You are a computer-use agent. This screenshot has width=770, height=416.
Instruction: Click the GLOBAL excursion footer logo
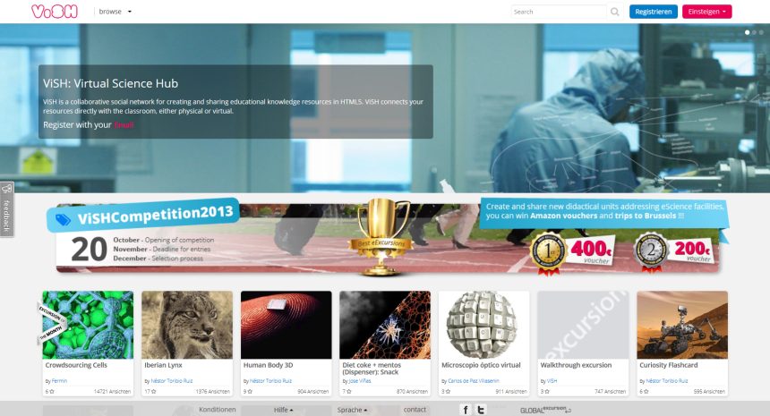pyautogui.click(x=545, y=410)
